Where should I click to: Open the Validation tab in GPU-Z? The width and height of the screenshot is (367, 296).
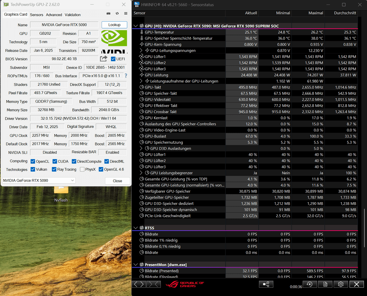tap(73, 15)
